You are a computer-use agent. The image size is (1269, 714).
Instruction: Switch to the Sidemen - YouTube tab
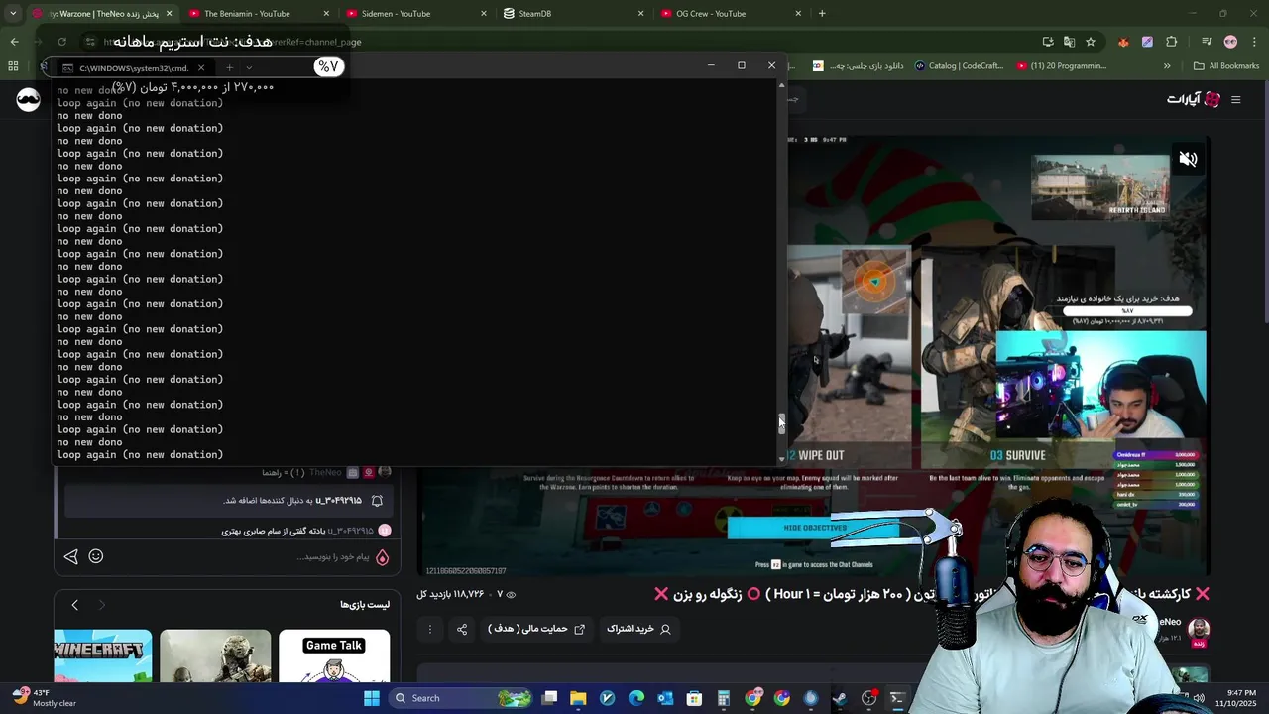click(417, 14)
